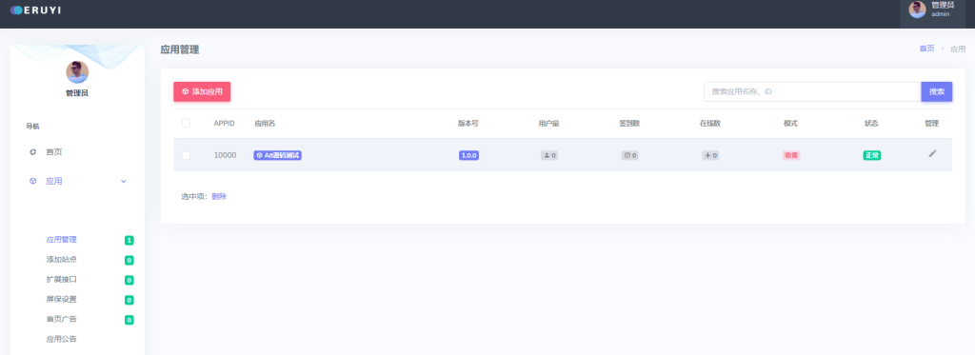Click the 搜索 button

[937, 91]
